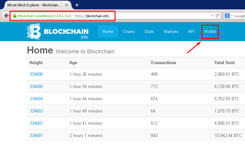Select age text '1 hour 26 minutes'
The height and width of the screenshot is (147, 245).
tap(86, 74)
